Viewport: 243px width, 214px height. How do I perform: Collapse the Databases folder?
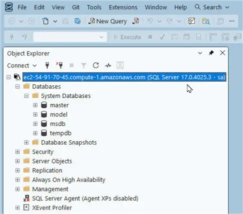click(17, 86)
